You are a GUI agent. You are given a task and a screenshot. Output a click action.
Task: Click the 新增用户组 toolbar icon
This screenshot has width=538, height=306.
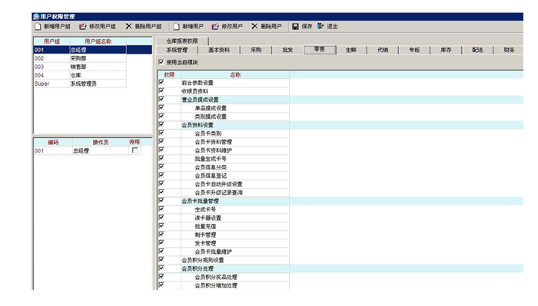(38, 26)
